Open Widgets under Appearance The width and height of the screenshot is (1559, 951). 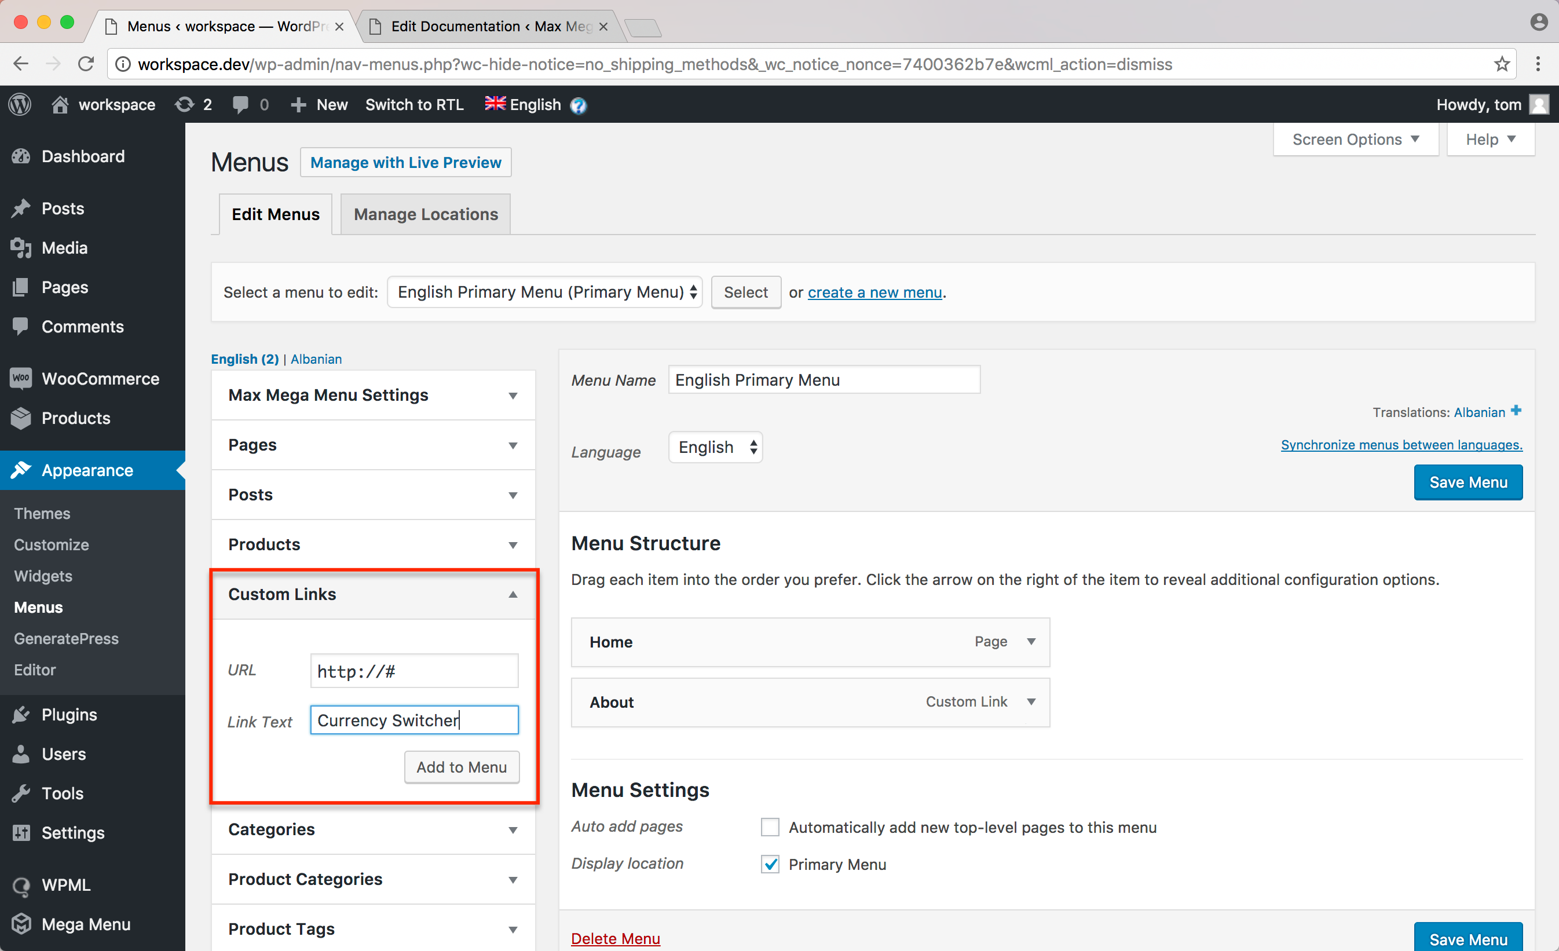pyautogui.click(x=43, y=576)
